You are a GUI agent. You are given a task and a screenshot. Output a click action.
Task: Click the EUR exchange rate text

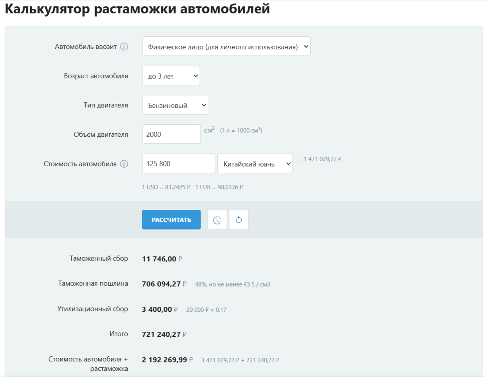click(x=219, y=187)
